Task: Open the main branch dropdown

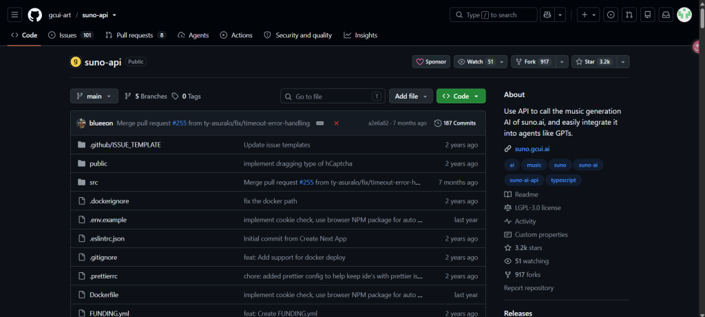Action: [x=94, y=96]
